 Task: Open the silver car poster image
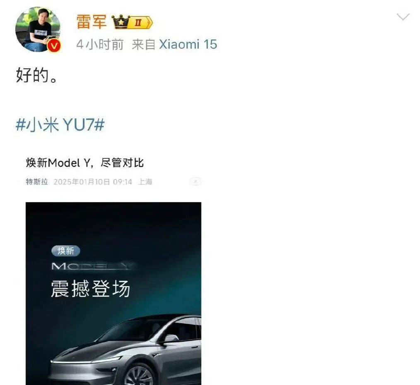pyautogui.click(x=113, y=294)
